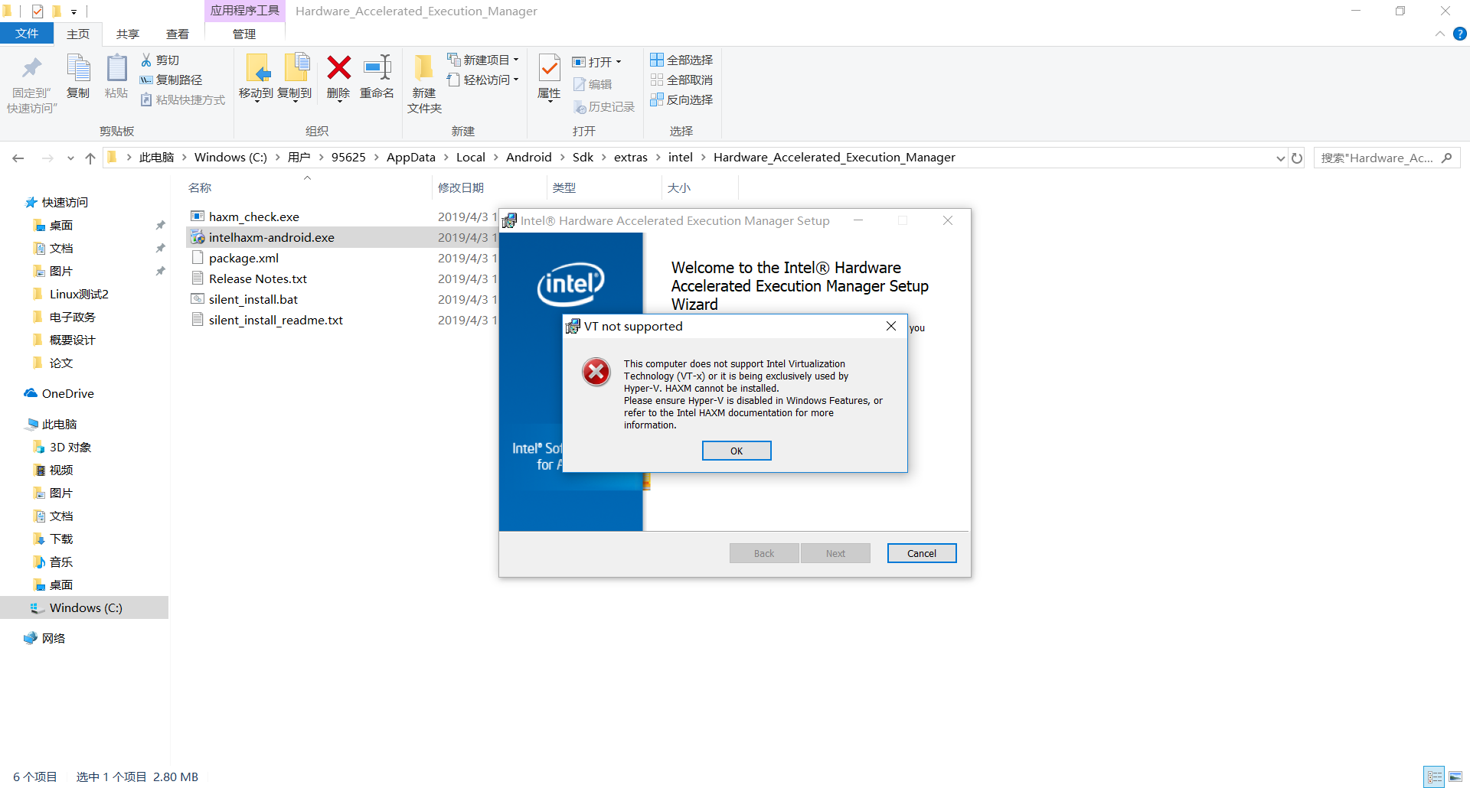Screen dimensions: 1470x788
Task: Open Linux测试2 folder in Quick access
Action: pyautogui.click(x=79, y=294)
